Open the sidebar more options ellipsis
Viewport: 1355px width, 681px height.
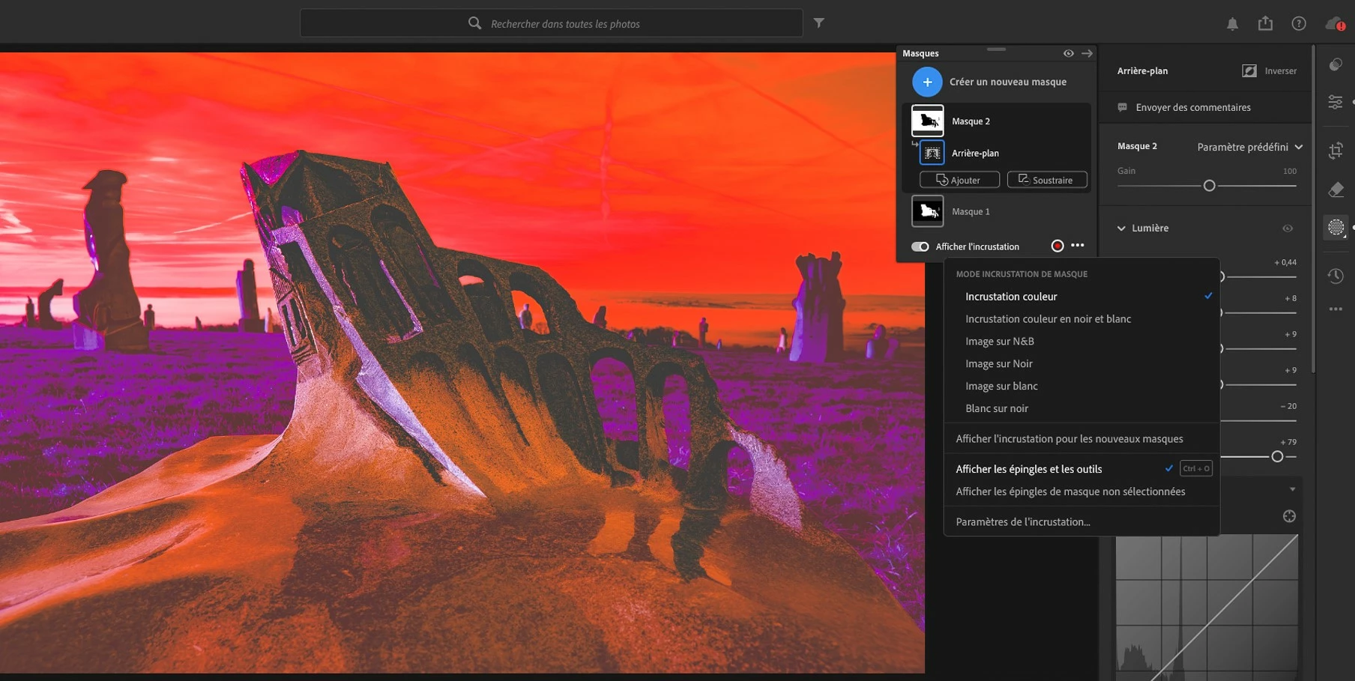1336,309
